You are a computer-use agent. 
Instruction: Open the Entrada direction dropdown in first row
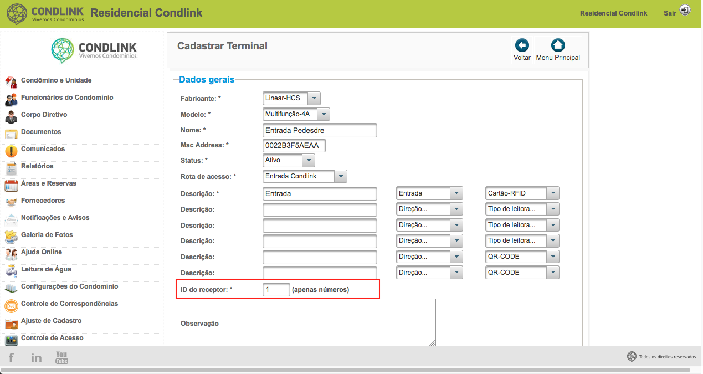[429, 193]
